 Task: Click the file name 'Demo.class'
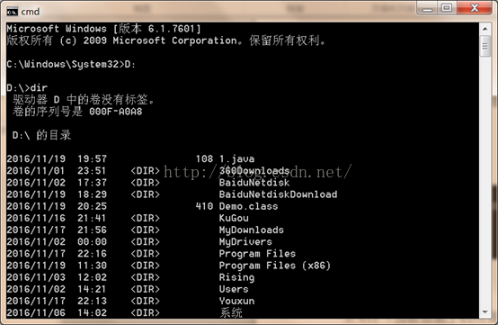249,206
